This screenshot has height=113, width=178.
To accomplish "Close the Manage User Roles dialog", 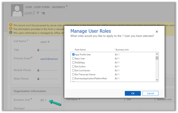I will 157,32.
